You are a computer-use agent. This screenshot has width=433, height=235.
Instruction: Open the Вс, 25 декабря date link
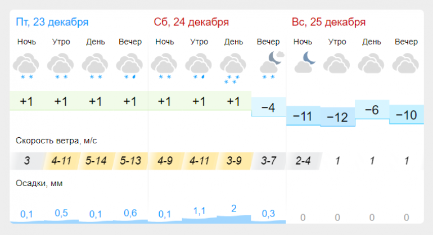[x=328, y=22]
